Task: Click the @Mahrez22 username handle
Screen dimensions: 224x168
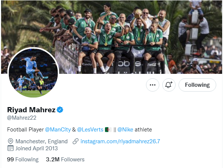Action: [22, 118]
